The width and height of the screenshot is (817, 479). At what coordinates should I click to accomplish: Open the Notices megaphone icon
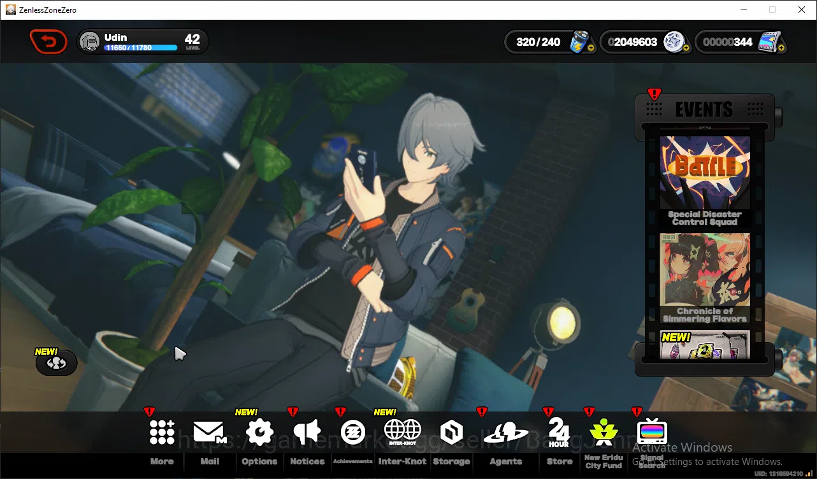307,432
